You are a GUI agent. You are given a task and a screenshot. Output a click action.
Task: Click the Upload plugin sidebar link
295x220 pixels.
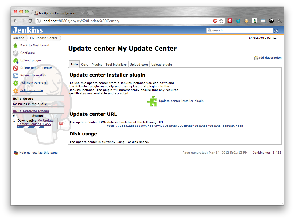pyautogui.click(x=30, y=60)
